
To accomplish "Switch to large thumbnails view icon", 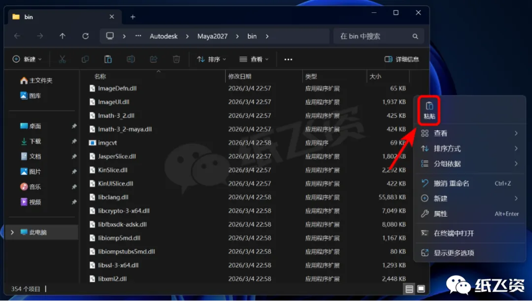I will [x=421, y=289].
